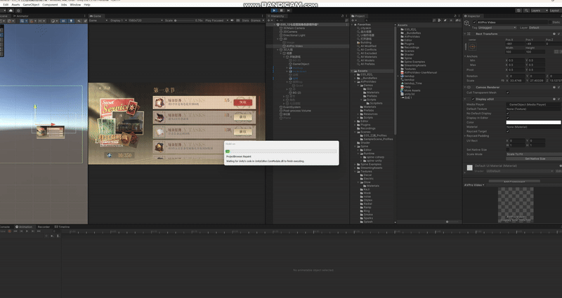Toggle Mute Audio speaker icon in Game view
This screenshot has width=562, height=298.
coord(233,21)
